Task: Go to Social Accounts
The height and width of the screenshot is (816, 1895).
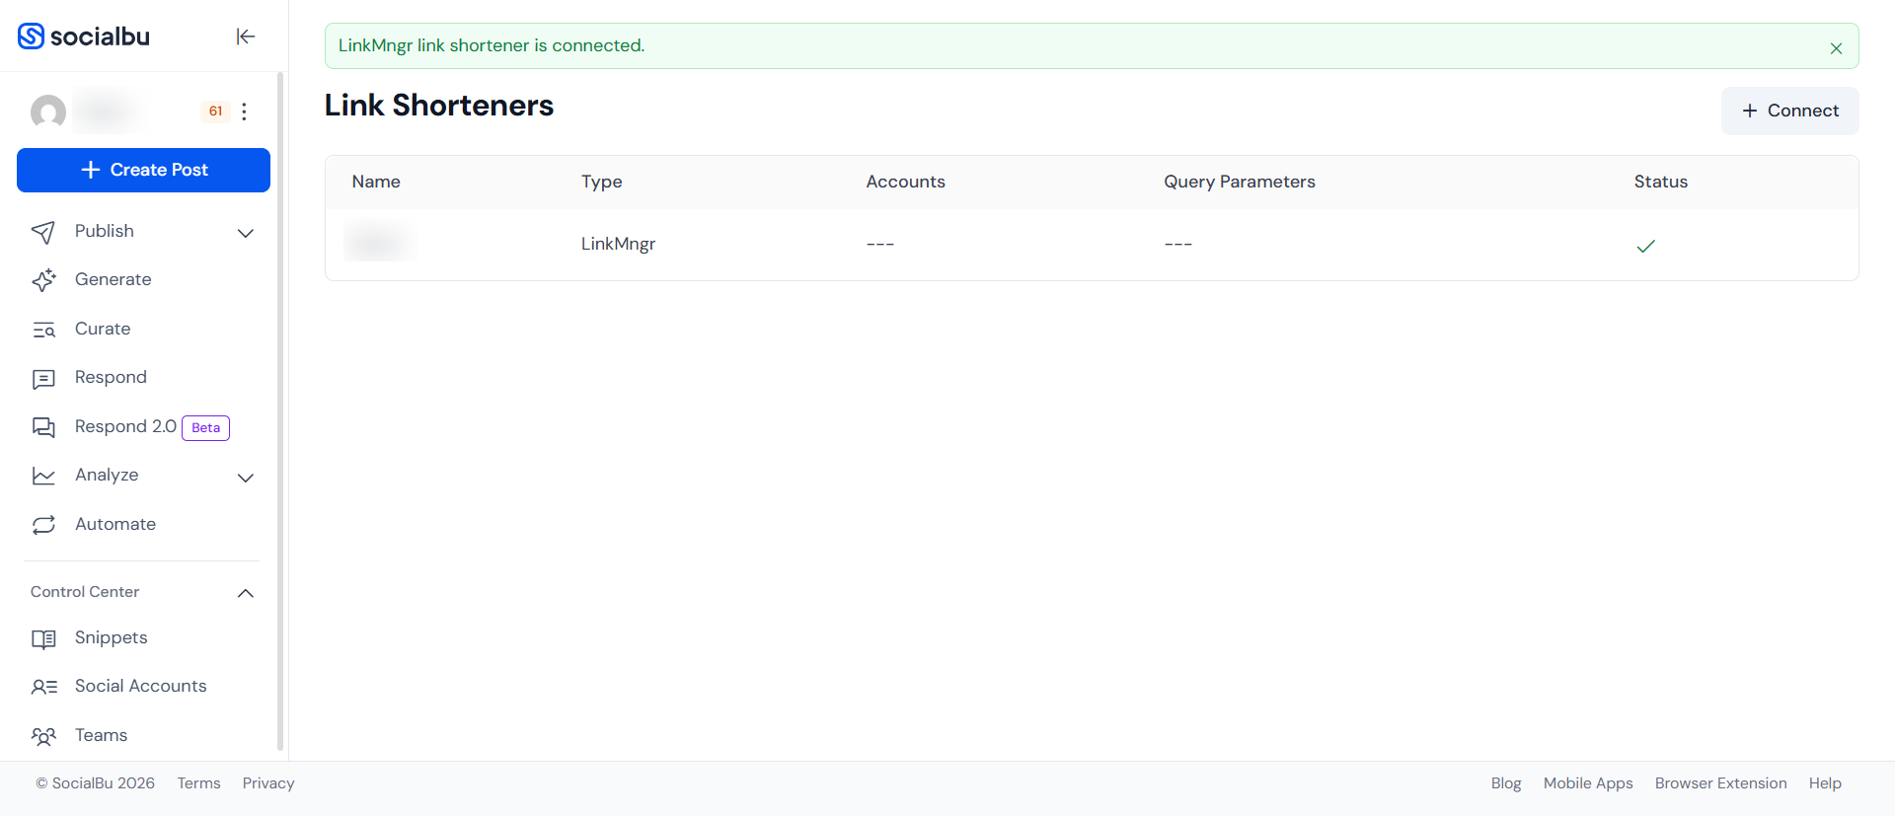Action: coord(143,686)
